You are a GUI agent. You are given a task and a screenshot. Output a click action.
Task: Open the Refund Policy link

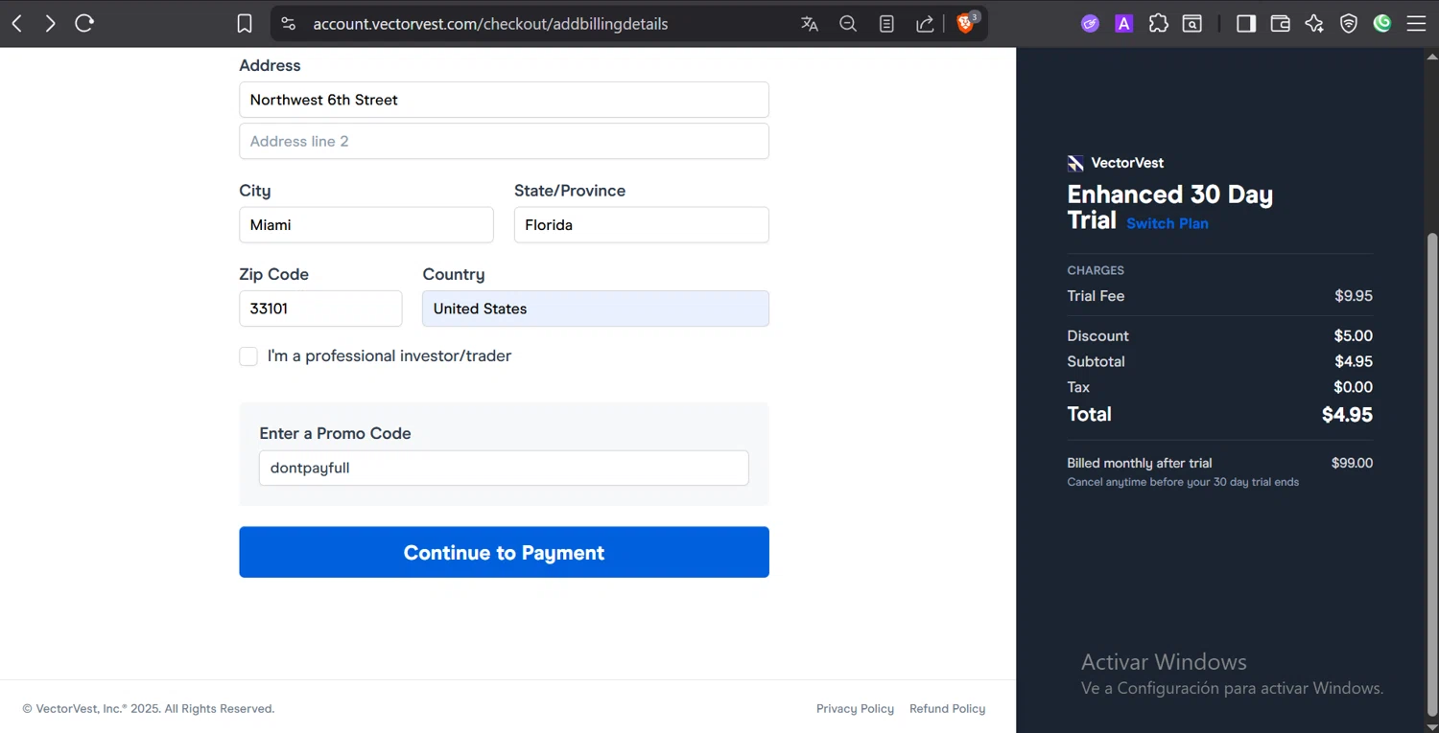(x=947, y=709)
